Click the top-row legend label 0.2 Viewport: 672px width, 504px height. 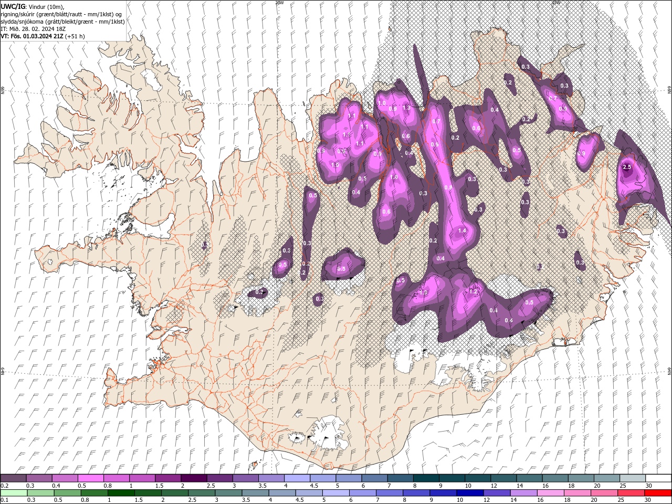[x=3, y=486]
